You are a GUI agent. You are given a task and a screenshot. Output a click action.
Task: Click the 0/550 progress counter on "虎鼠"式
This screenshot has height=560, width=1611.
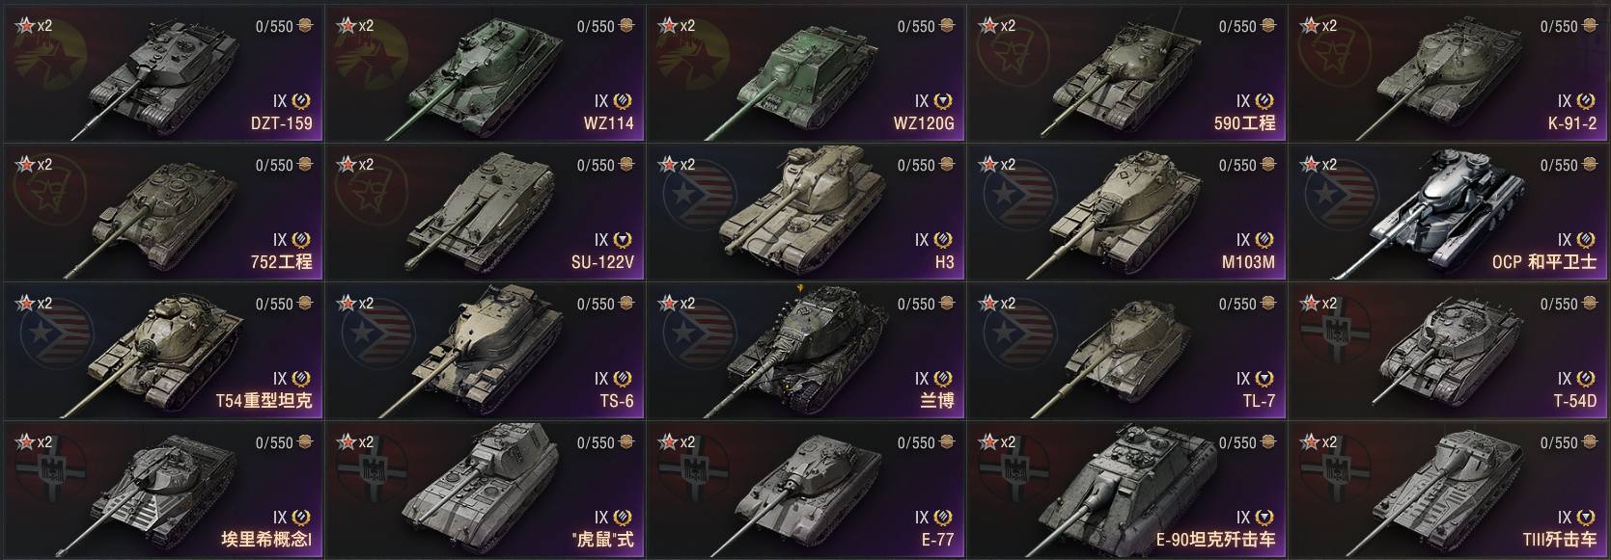[x=596, y=443]
